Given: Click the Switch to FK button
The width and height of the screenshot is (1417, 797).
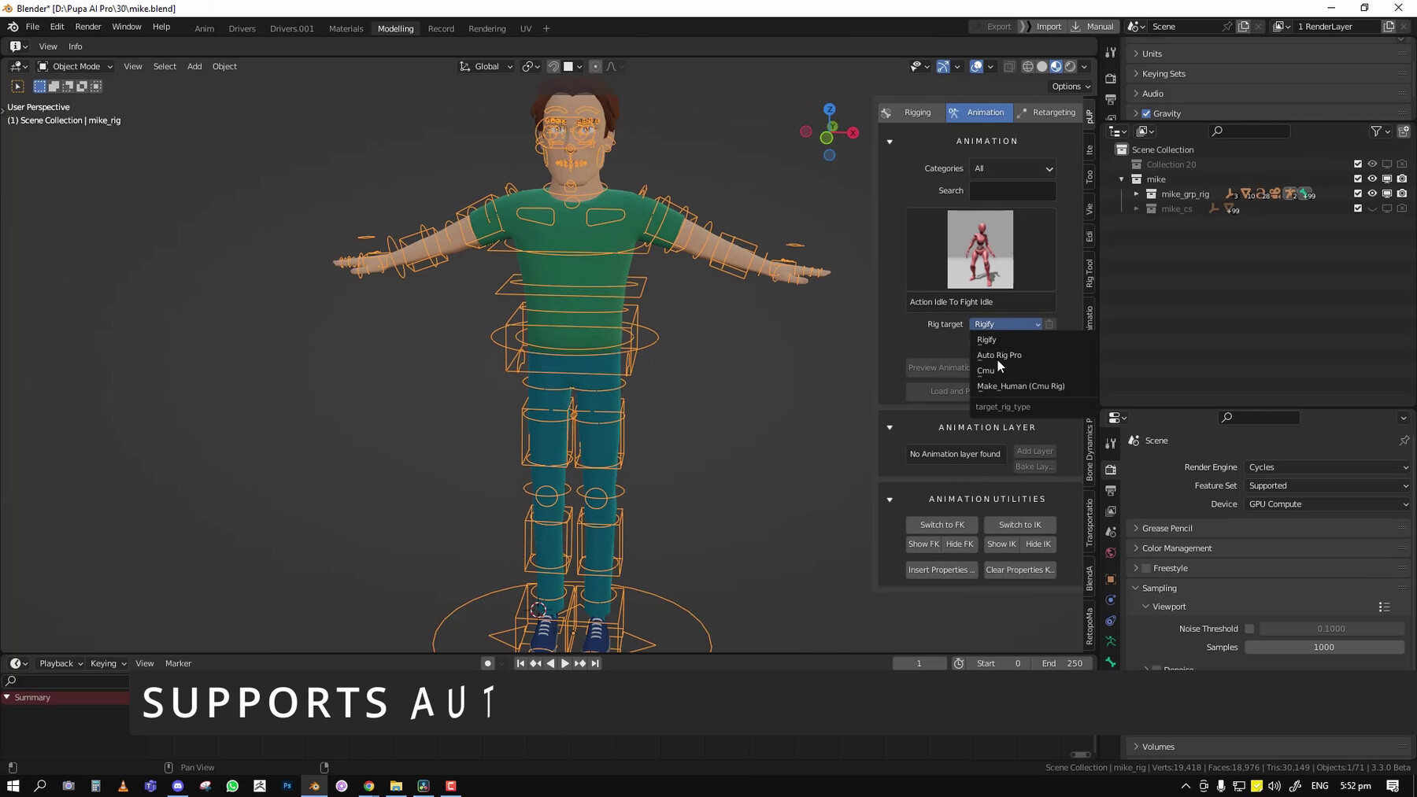Looking at the screenshot, I should [942, 525].
